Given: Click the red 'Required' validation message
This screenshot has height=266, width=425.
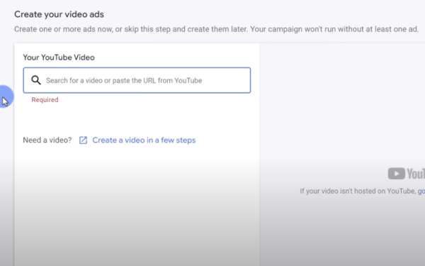Looking at the screenshot, I should pos(45,100).
